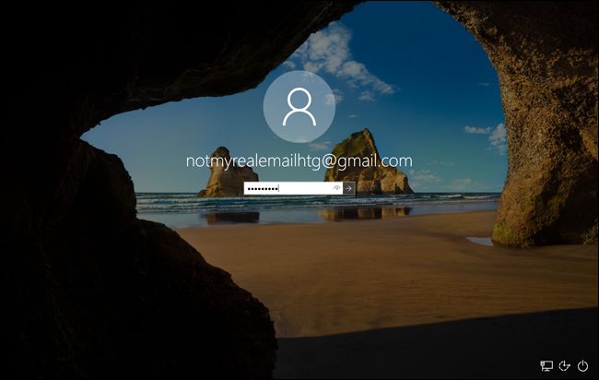This screenshot has height=380, width=599.
Task: Show the typed password with eye toggle
Action: coord(337,188)
